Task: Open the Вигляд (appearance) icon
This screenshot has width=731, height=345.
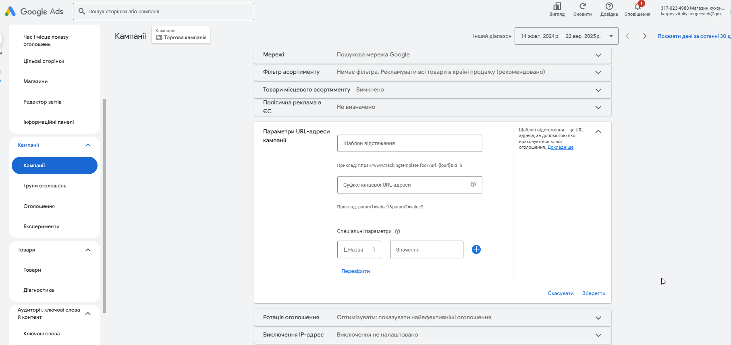Action: click(x=557, y=6)
